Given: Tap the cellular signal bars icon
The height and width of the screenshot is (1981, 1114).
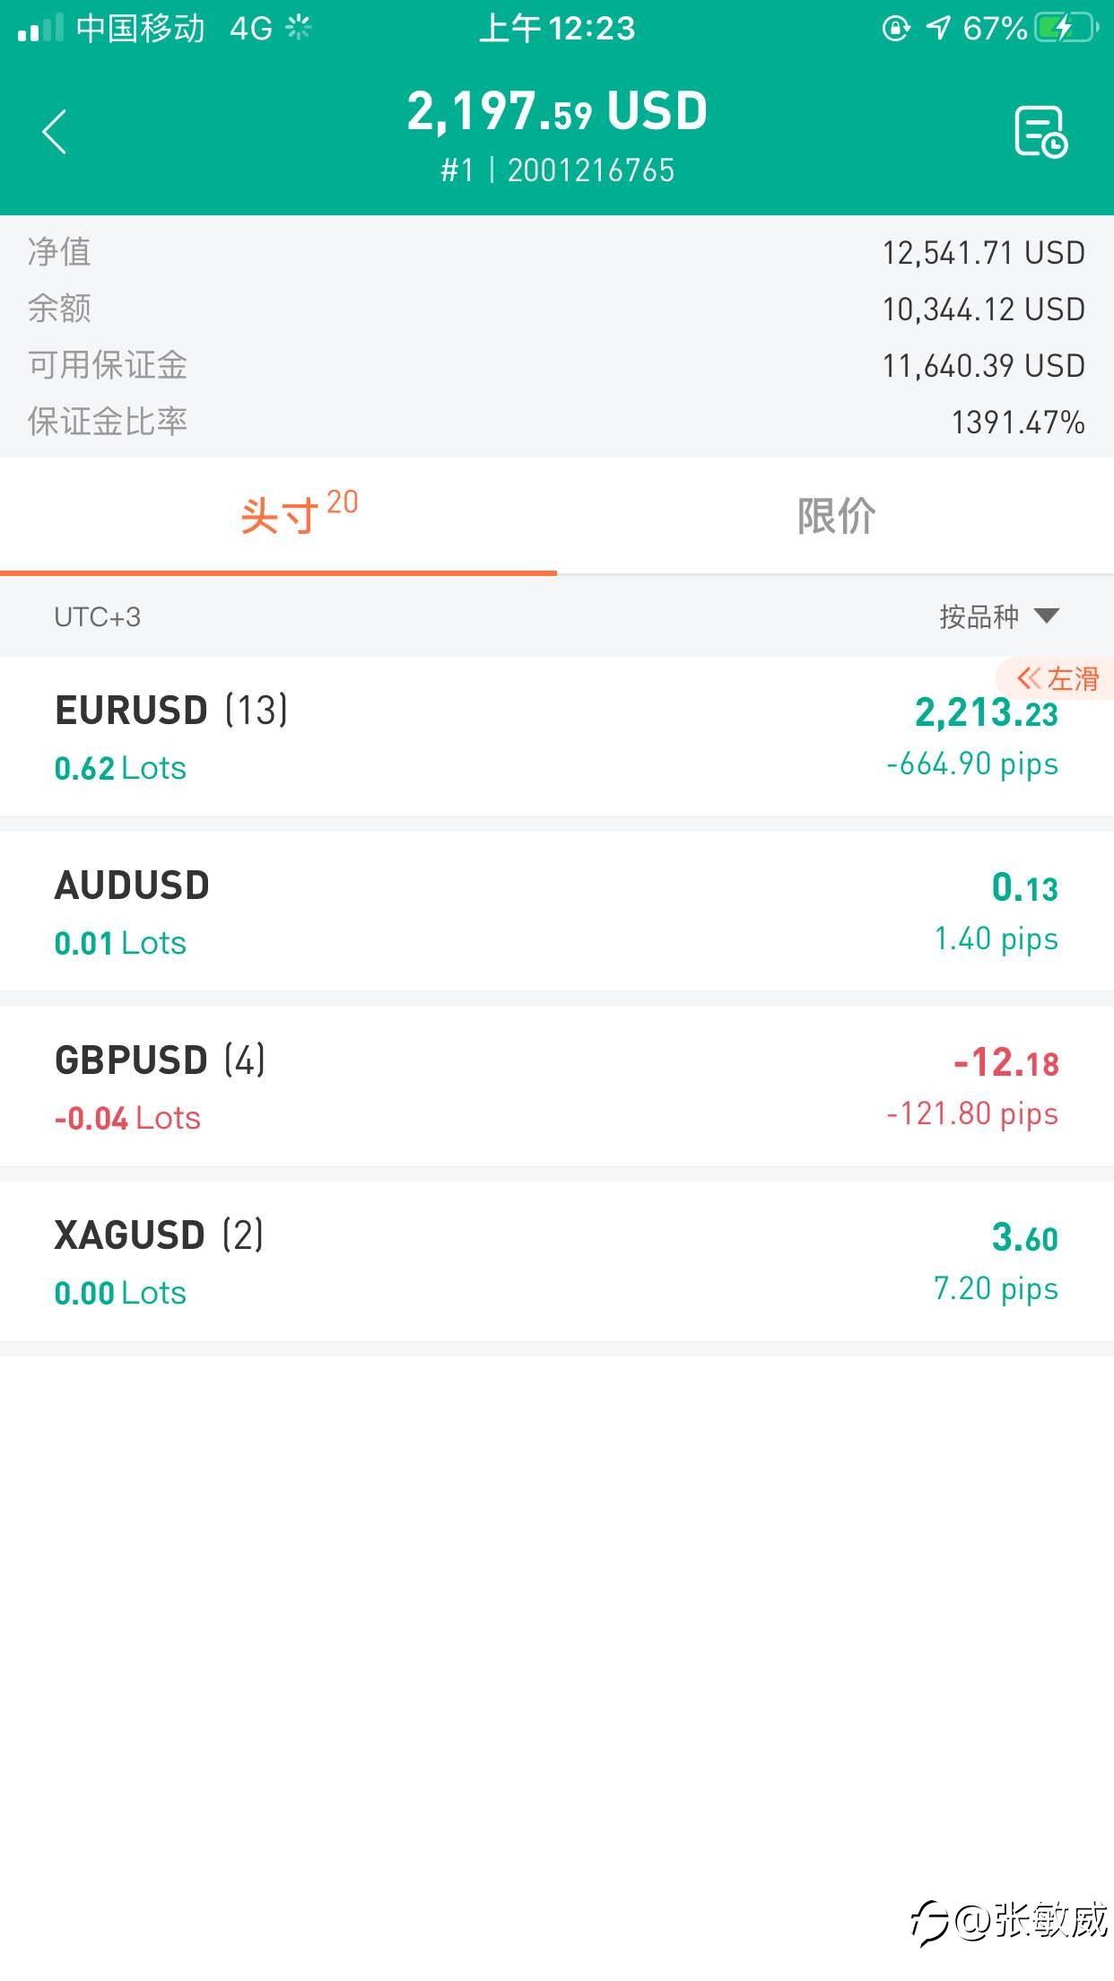Looking at the screenshot, I should click(x=40, y=29).
